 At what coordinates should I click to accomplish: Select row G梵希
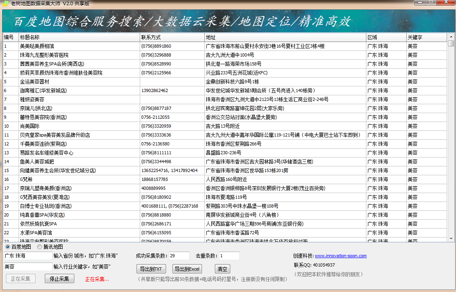[x=225, y=179]
